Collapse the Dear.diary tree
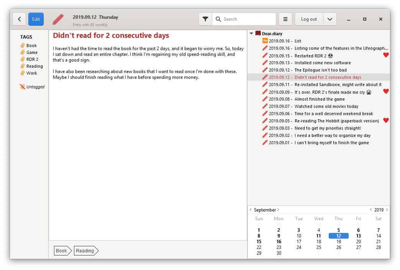This screenshot has width=400, height=270. point(252,33)
